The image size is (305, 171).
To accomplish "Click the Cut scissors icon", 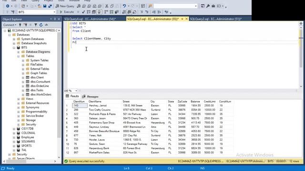I will pos(107,6).
